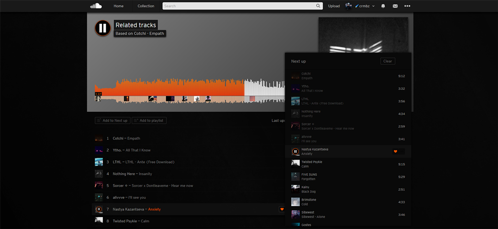
Task: Pause the Related tracks playlist
Action: click(102, 28)
